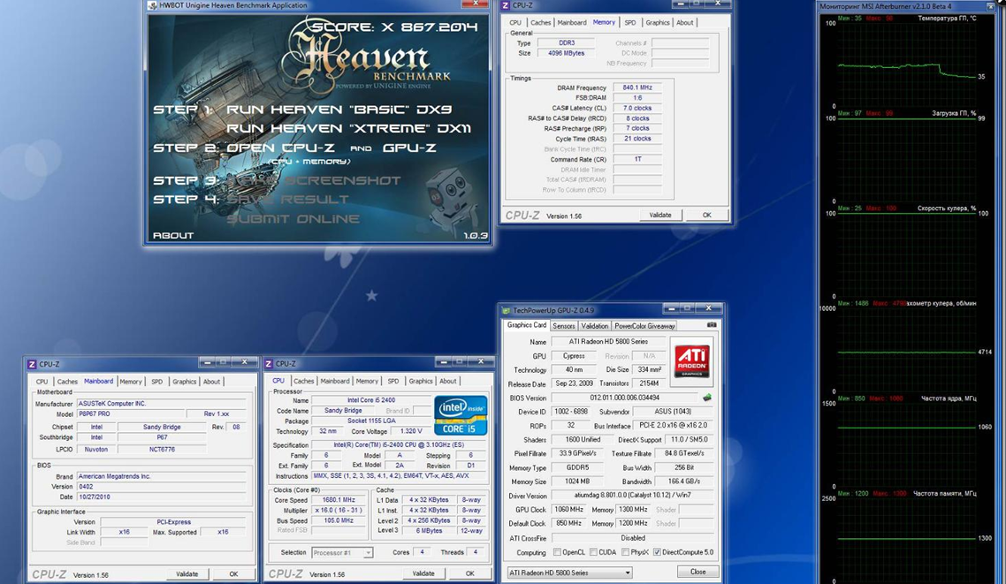Open the Memory tab in the CPU-Z Mainboard window
Image resolution: width=1006 pixels, height=584 pixels.
pyautogui.click(x=130, y=382)
